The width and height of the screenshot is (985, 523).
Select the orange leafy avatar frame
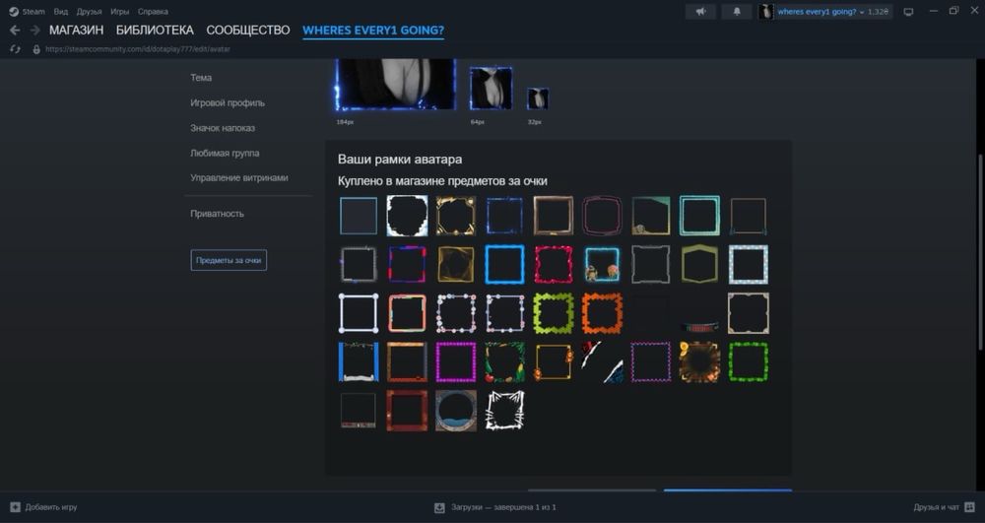click(602, 312)
